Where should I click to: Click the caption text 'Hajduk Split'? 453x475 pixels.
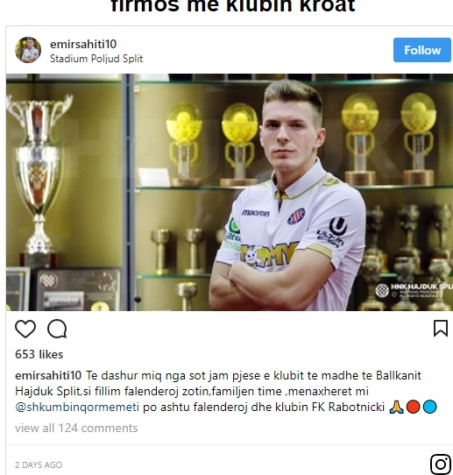click(47, 392)
